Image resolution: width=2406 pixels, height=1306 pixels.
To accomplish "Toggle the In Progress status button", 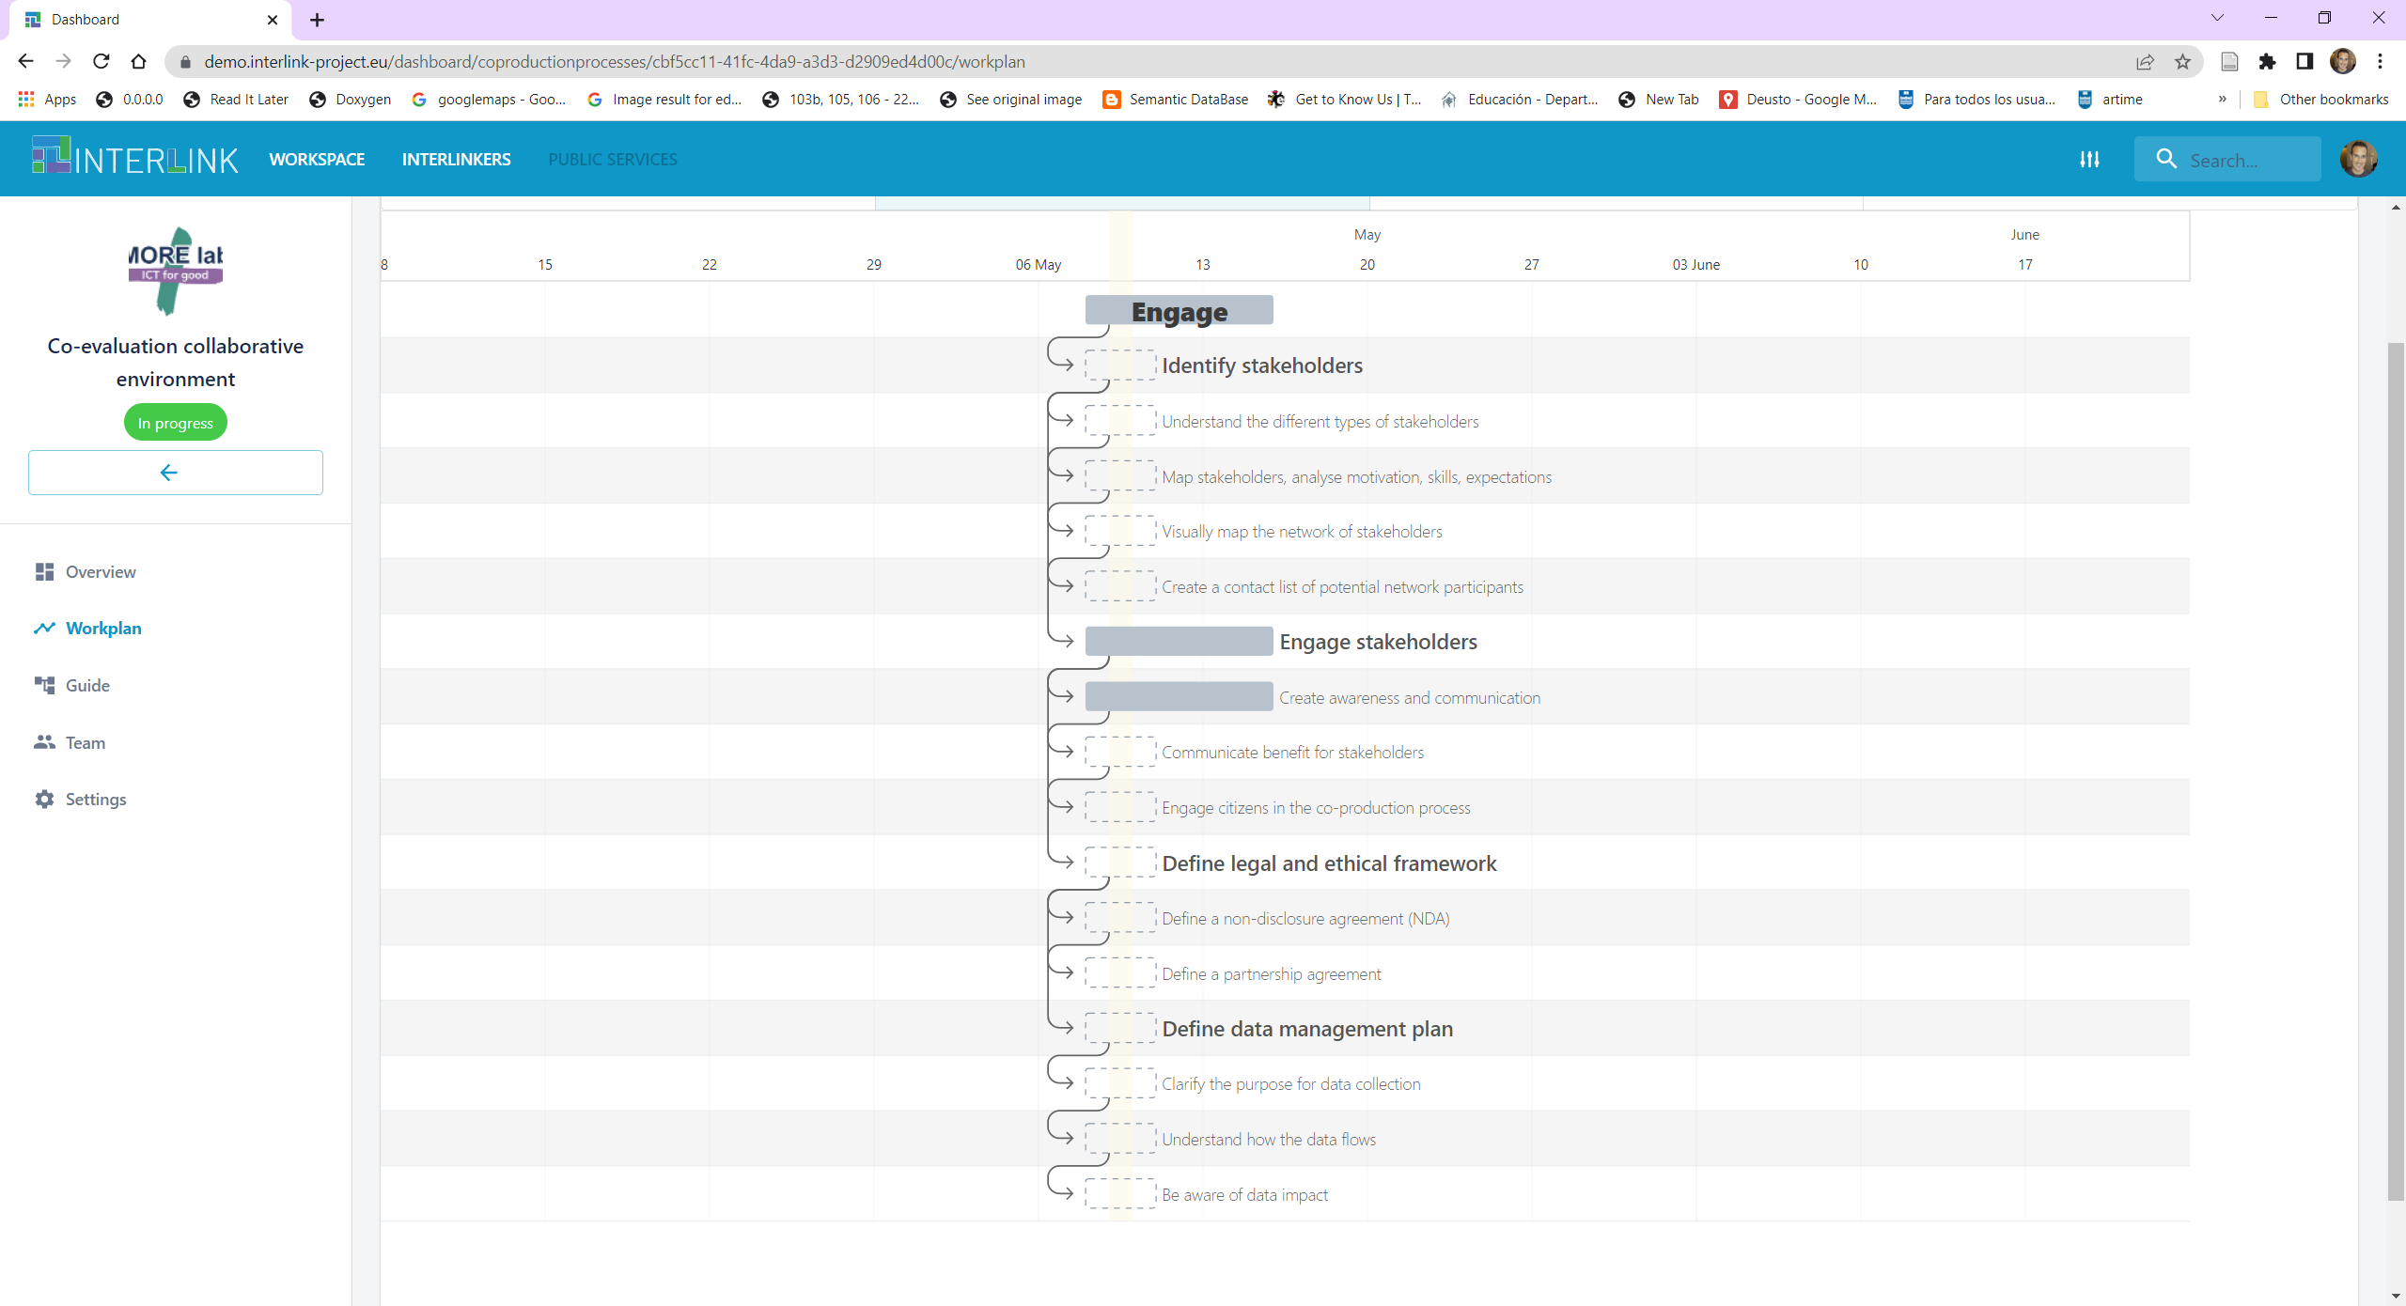I will pyautogui.click(x=176, y=421).
